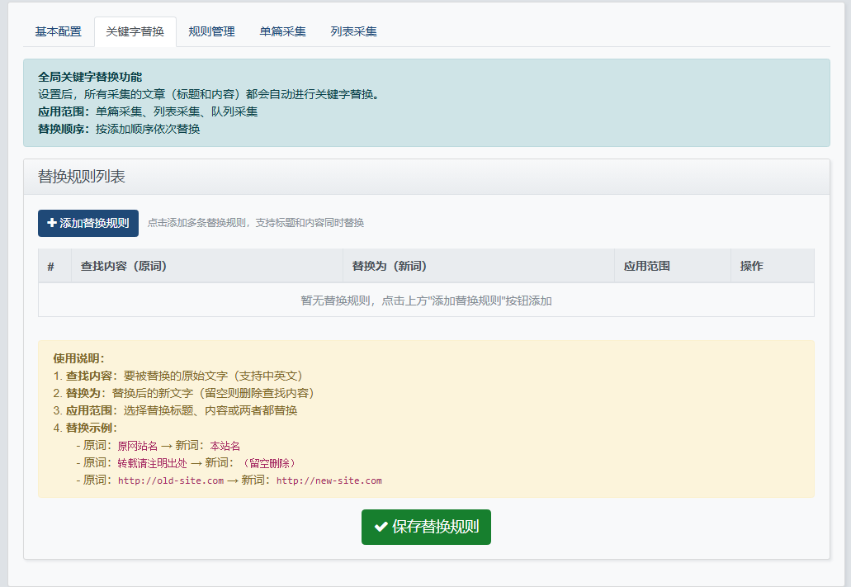Click the http://new-site.com example text

[329, 480]
